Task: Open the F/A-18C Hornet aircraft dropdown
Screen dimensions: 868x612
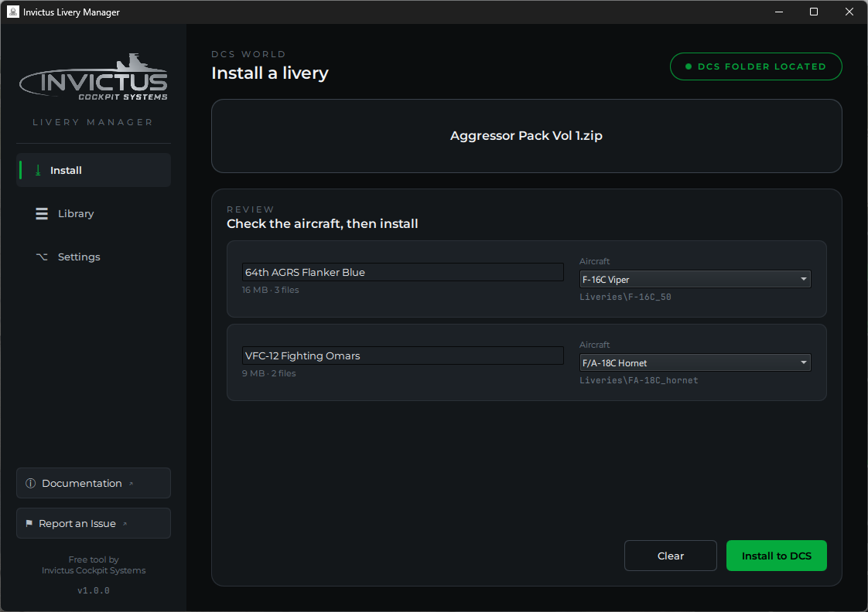Action: coord(695,362)
